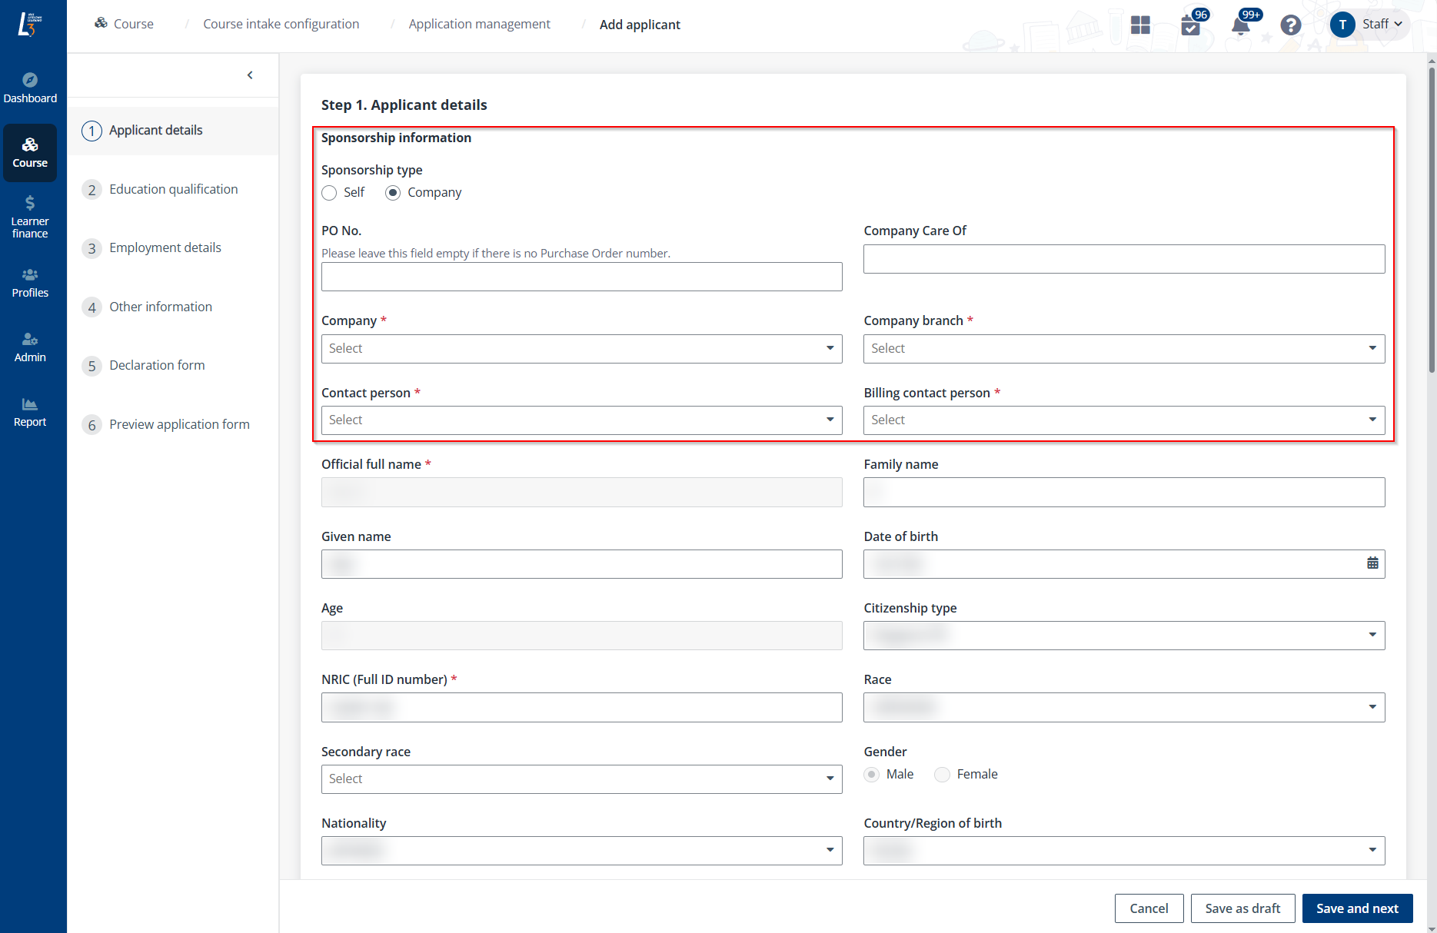Expand the Citizenship type dropdown
1437x933 pixels.
pyautogui.click(x=1123, y=635)
